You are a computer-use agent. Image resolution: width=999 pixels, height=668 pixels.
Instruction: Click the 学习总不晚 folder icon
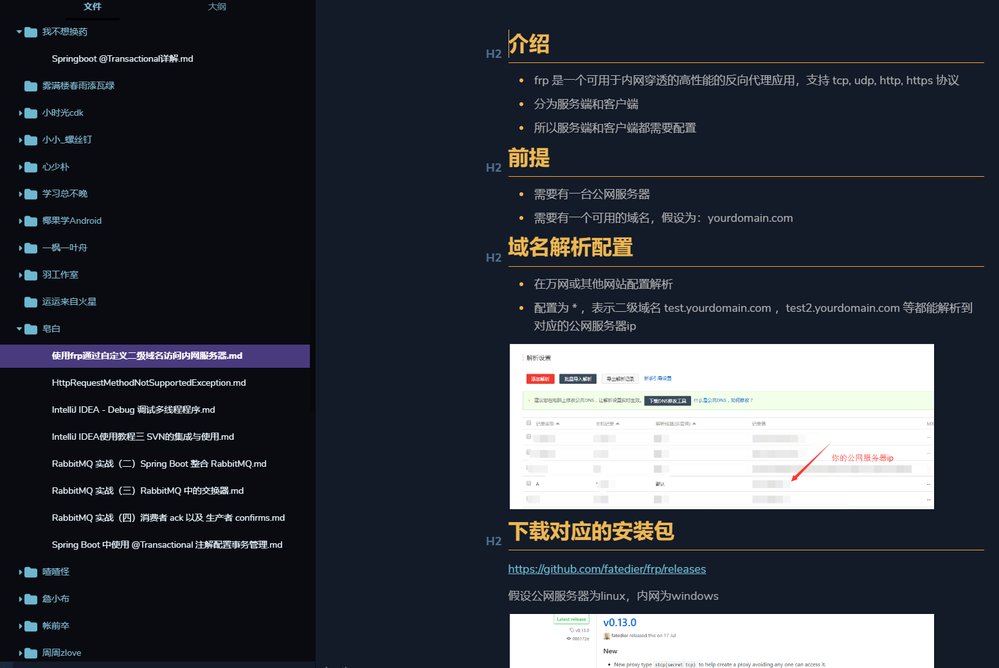[x=31, y=194]
